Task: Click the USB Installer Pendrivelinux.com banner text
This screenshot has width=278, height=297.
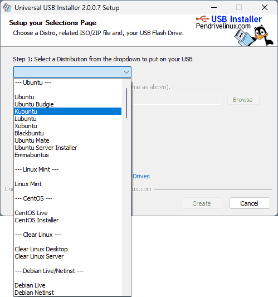Action: click(229, 22)
